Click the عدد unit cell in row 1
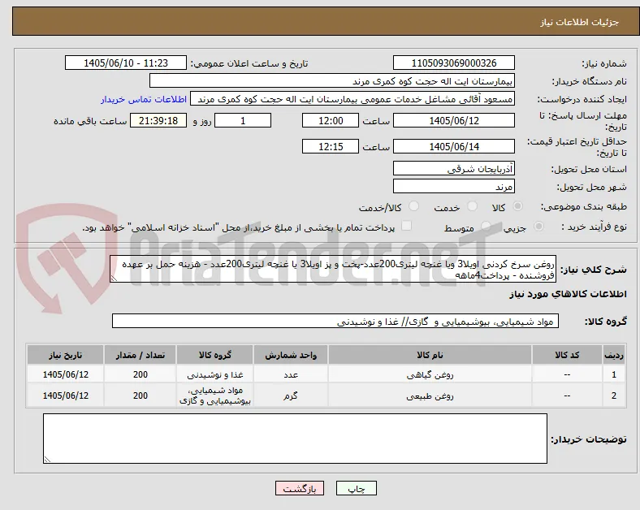 point(291,374)
